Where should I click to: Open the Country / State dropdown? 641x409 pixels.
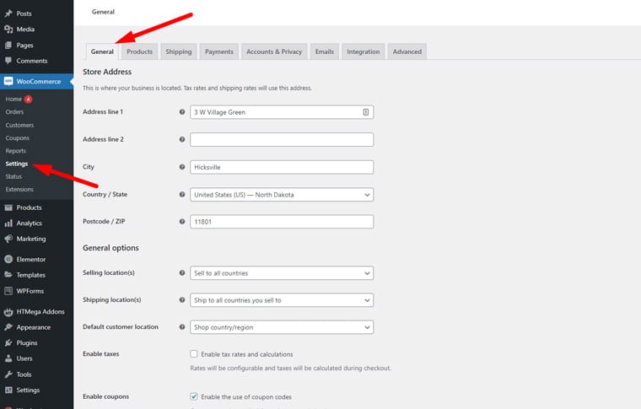pos(282,195)
